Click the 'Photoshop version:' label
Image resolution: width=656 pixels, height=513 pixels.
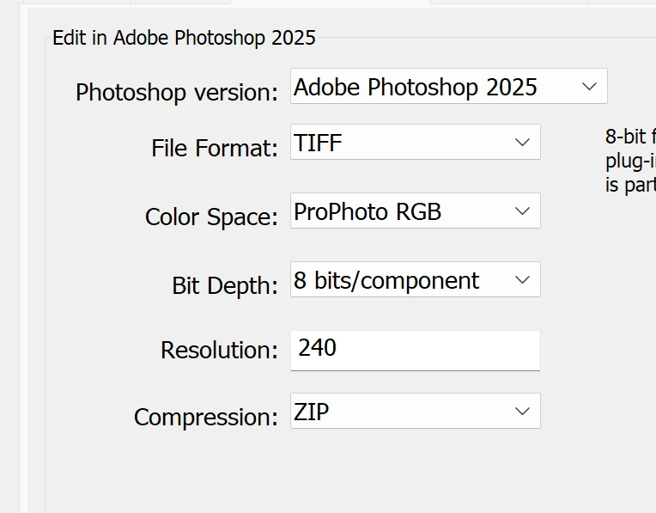click(177, 92)
